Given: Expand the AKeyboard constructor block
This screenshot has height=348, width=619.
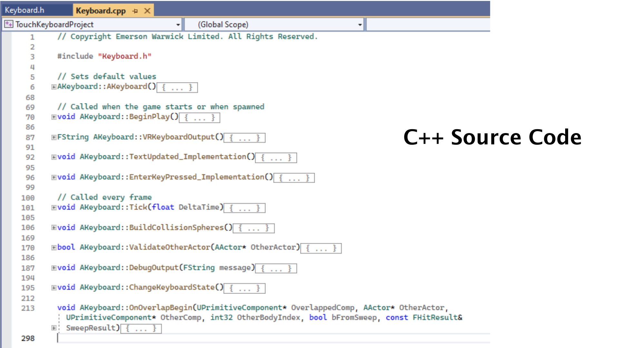Looking at the screenshot, I should pos(54,87).
